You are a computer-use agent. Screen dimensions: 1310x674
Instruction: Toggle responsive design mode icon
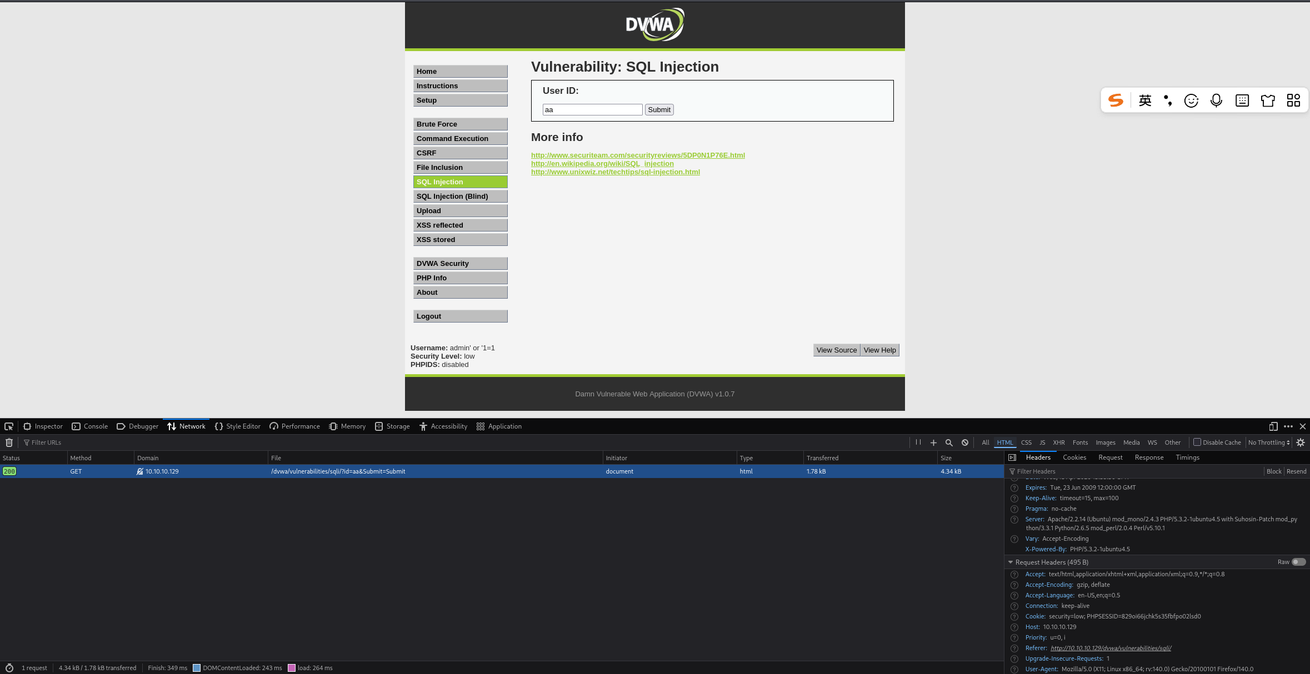pyautogui.click(x=1273, y=426)
